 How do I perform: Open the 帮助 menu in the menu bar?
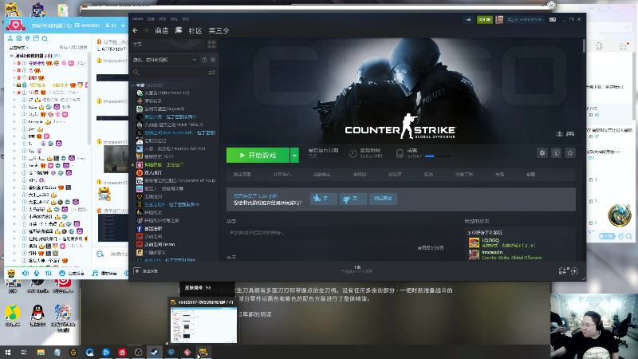186,19
